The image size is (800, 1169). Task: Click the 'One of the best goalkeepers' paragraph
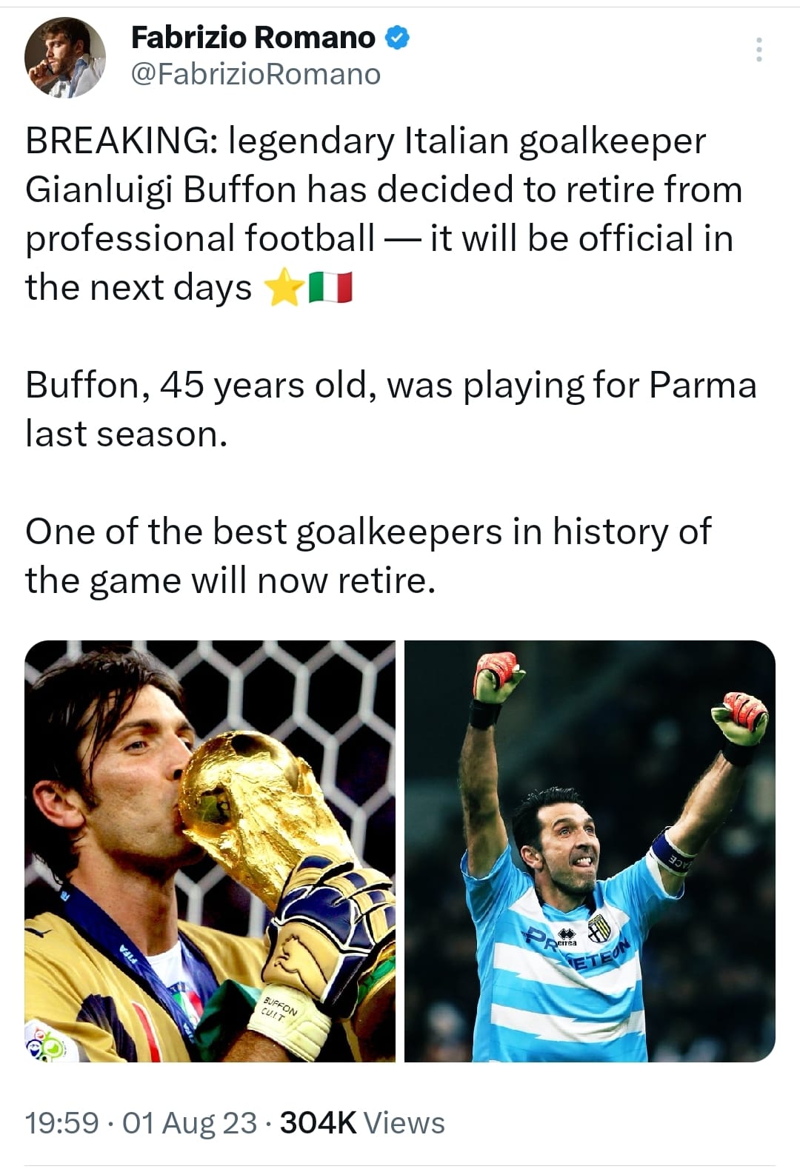click(368, 556)
